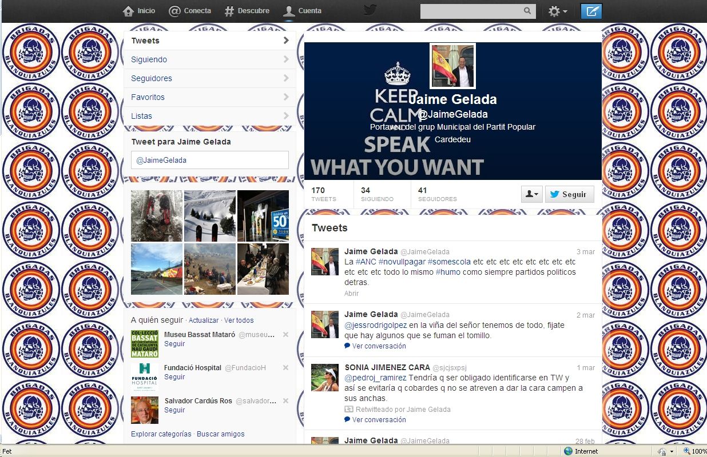Open the Listas section
This screenshot has width=707, height=457.
(x=209, y=116)
